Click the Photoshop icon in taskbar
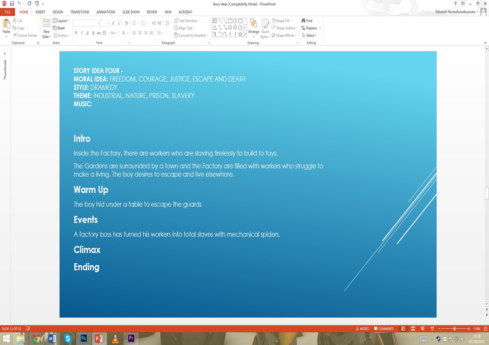The height and width of the screenshot is (345, 489). pos(83,338)
